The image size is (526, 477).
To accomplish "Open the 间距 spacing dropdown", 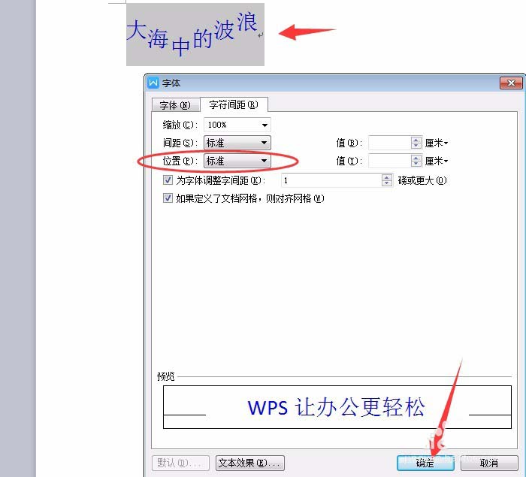I will tap(237, 143).
